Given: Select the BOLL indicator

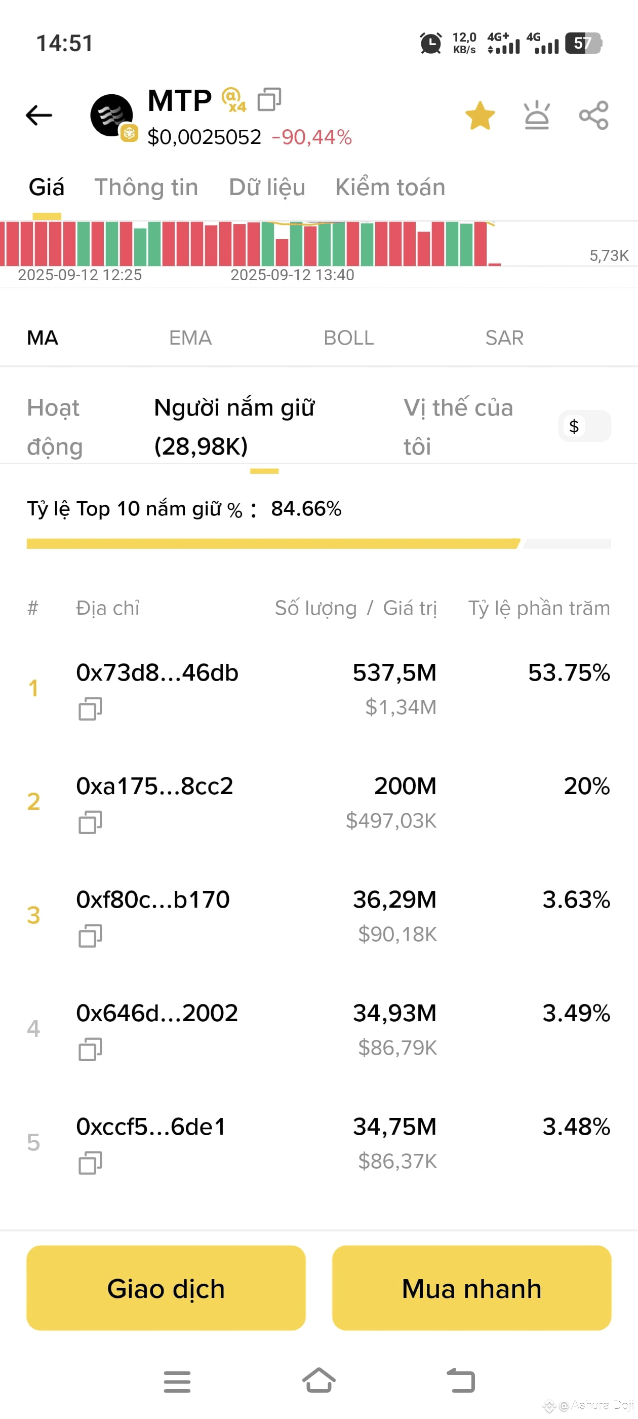Looking at the screenshot, I should [348, 338].
